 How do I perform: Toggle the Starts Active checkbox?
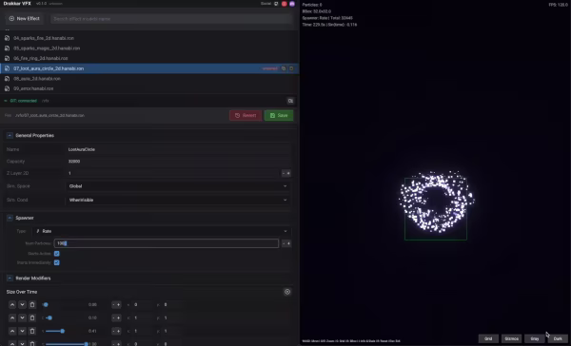click(x=57, y=254)
